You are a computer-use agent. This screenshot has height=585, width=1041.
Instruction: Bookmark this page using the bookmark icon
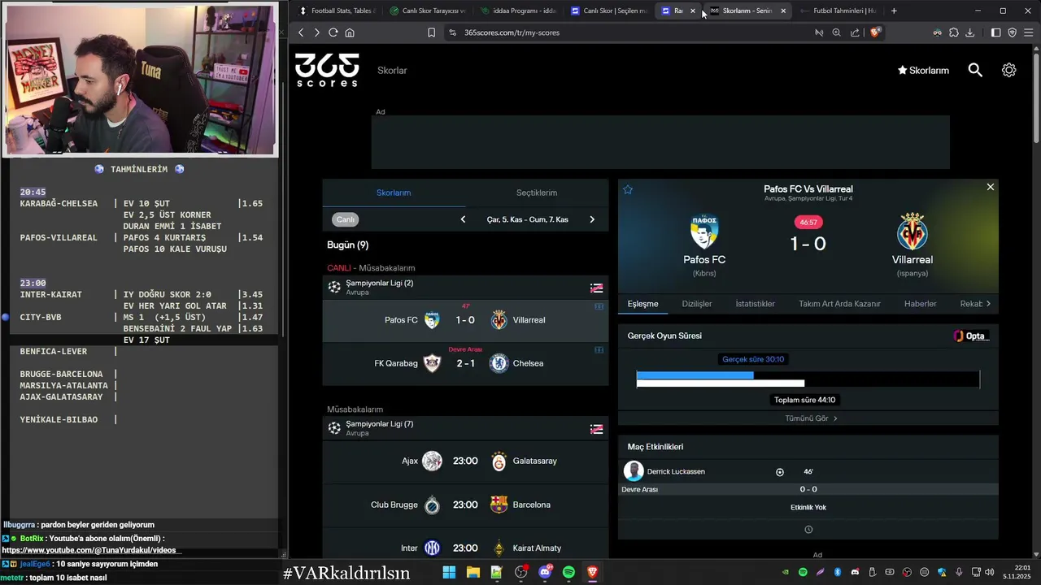point(431,32)
